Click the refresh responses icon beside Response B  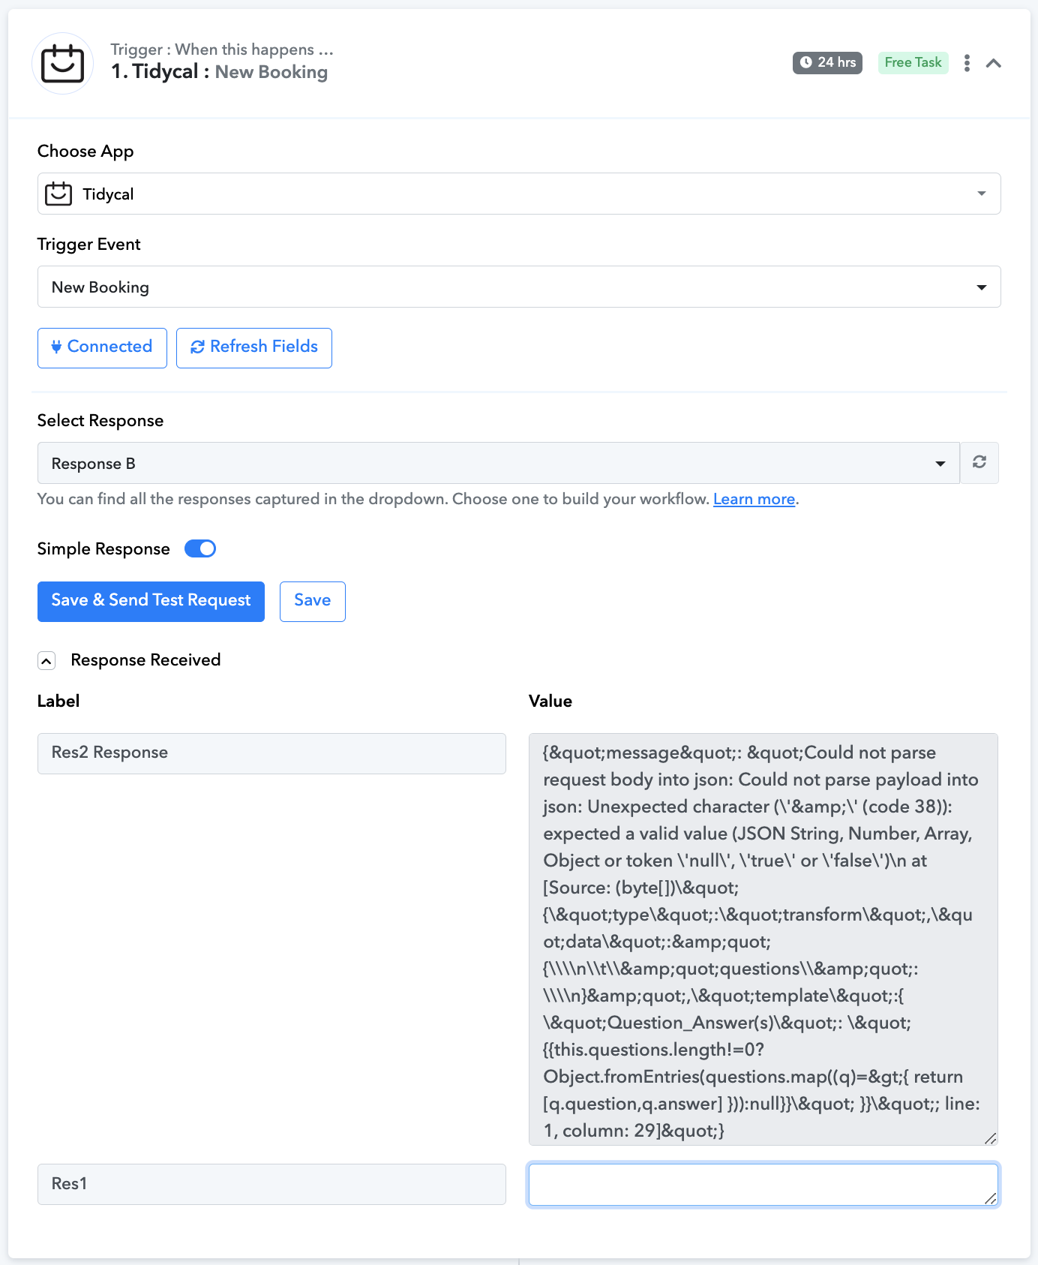tap(979, 463)
